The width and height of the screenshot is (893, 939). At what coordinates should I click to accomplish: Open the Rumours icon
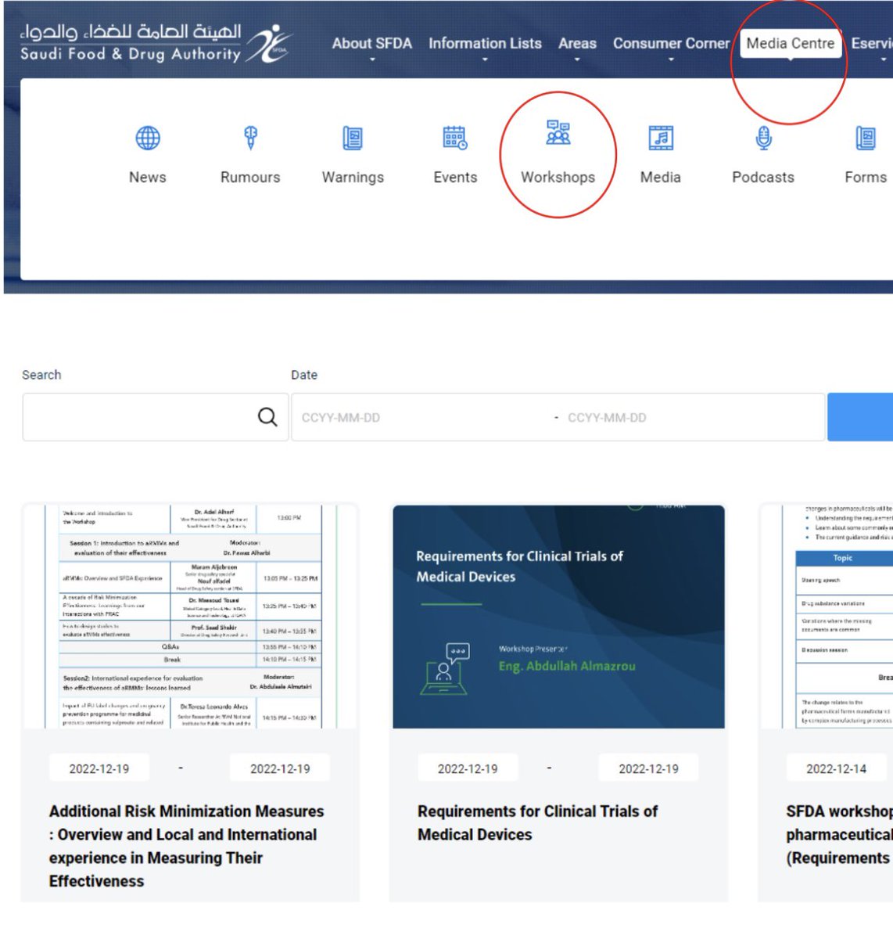[x=250, y=138]
